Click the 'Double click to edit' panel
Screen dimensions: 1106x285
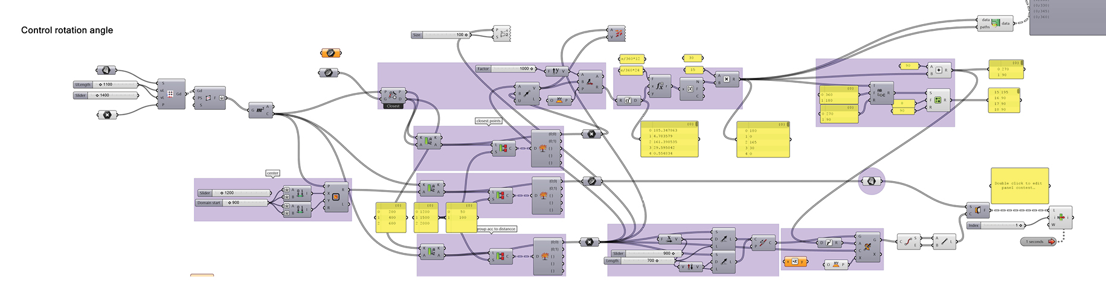pyautogui.click(x=1019, y=185)
